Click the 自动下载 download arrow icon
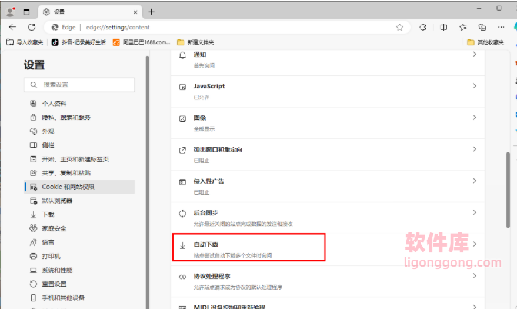517x309 pixels. (x=182, y=245)
